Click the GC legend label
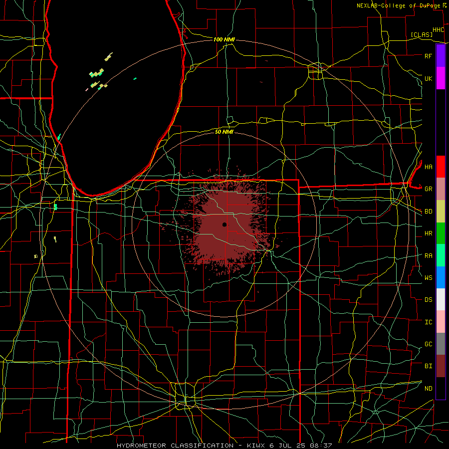Image resolution: width=449 pixels, height=449 pixels. pos(429,344)
